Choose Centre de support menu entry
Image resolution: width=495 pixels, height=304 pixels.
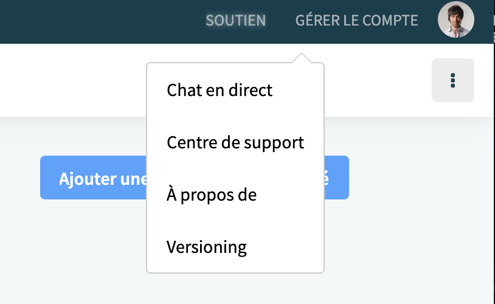click(x=235, y=142)
